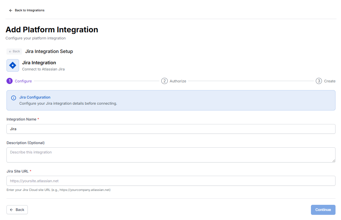Click the Jira Site URL label
The width and height of the screenshot is (341, 220).
coord(17,171)
